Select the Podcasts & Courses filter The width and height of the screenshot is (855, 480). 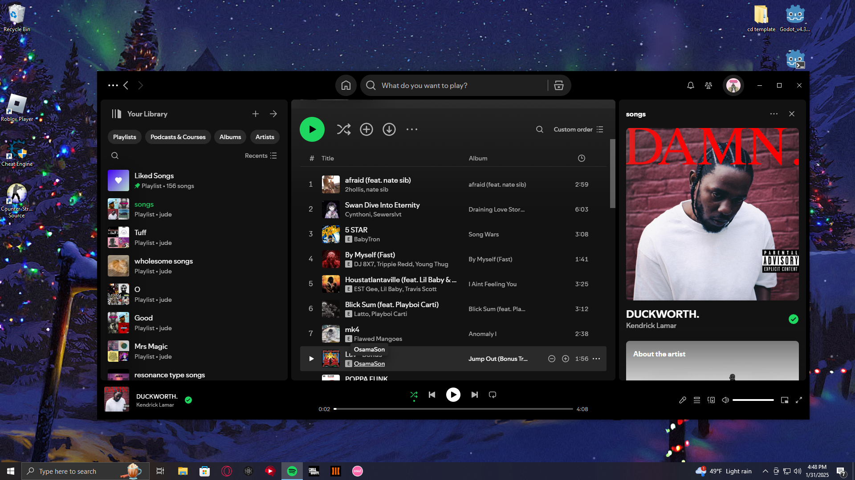pos(178,137)
